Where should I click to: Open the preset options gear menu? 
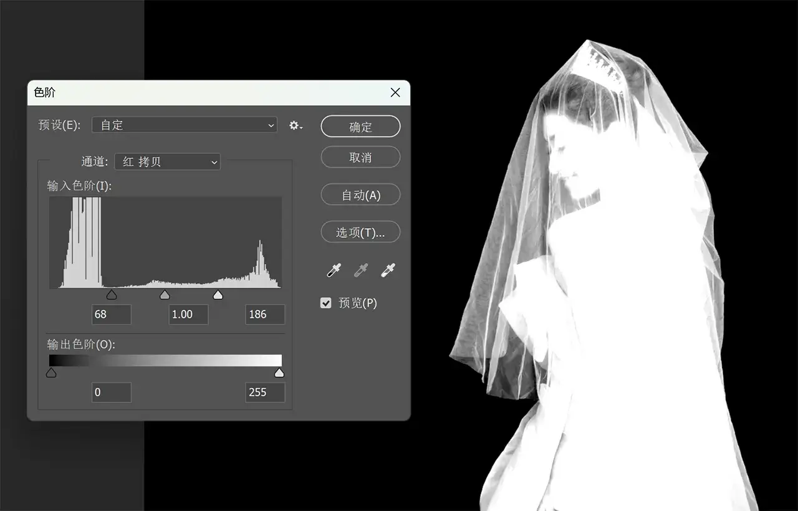pos(295,125)
